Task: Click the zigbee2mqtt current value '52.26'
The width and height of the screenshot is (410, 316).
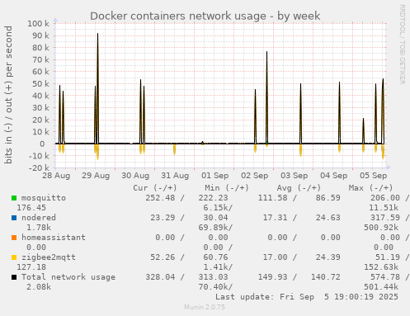Action: [163, 257]
